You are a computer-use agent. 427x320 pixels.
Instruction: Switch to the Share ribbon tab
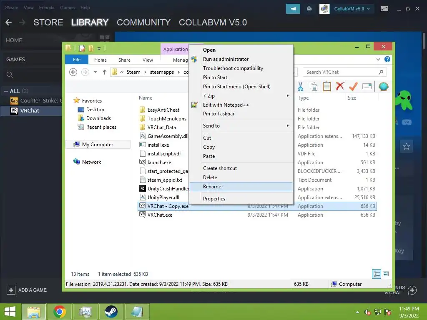pyautogui.click(x=124, y=60)
